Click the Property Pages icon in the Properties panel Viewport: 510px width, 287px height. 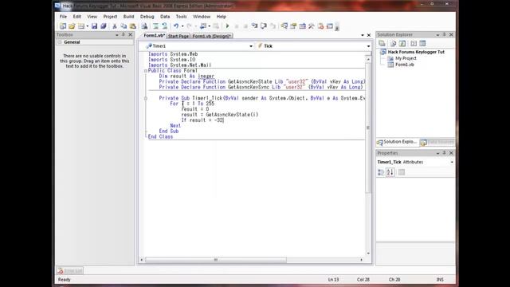[402, 172]
